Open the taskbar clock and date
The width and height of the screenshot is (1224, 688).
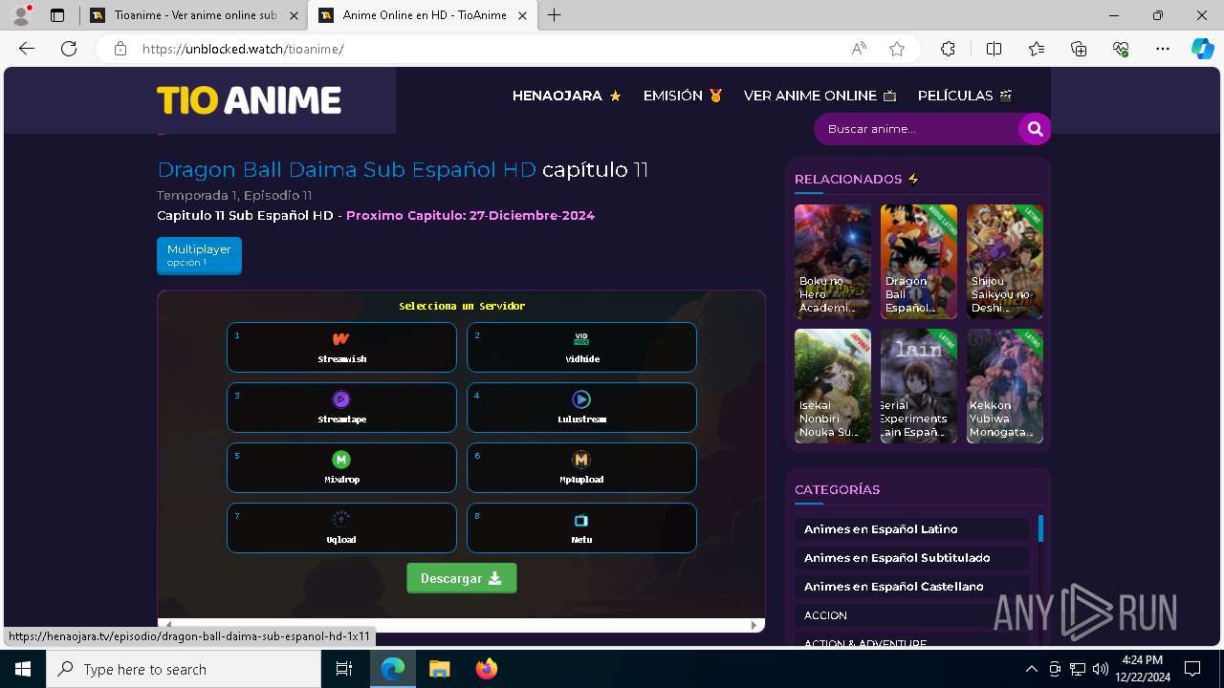pos(1142,669)
